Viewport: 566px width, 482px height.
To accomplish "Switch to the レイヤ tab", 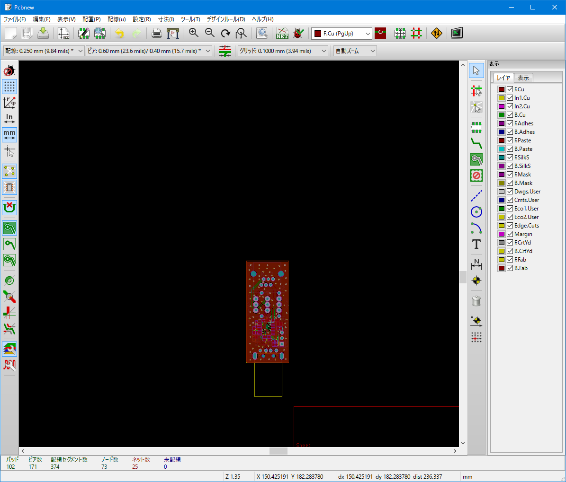I will [x=503, y=78].
